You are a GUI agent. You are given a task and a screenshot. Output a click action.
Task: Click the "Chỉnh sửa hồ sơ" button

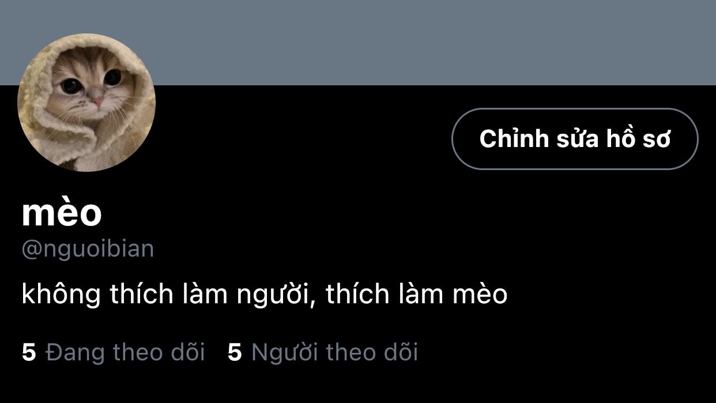pos(574,139)
